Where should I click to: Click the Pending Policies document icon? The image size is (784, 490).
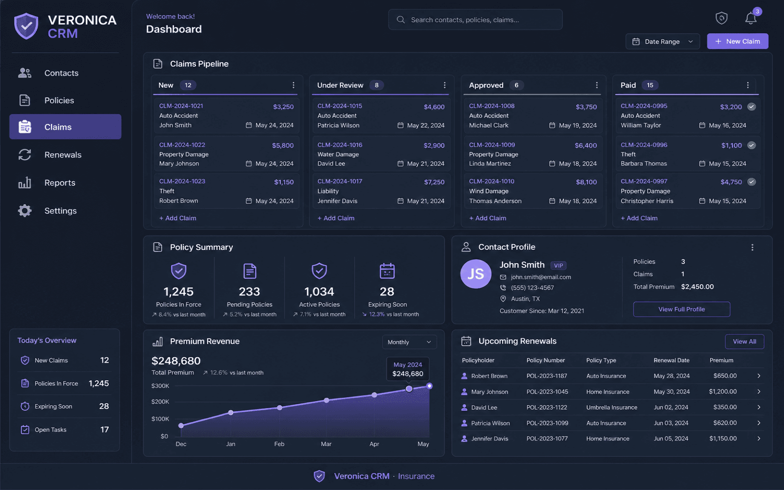click(249, 270)
